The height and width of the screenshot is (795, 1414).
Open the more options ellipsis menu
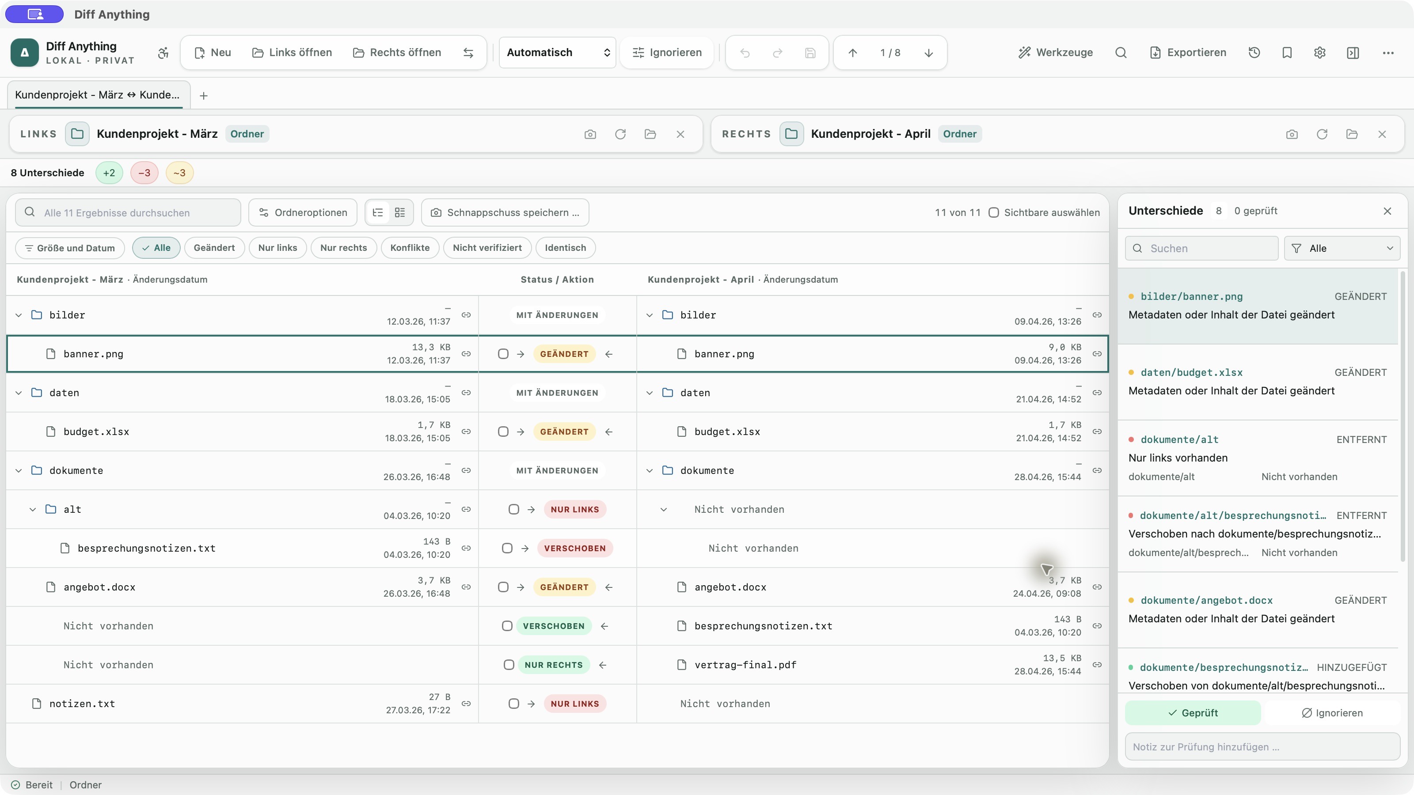coord(1388,53)
